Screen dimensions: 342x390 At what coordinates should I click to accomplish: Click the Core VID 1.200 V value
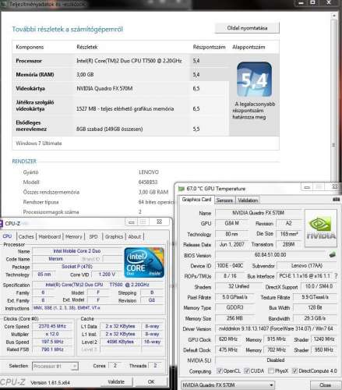(107, 275)
